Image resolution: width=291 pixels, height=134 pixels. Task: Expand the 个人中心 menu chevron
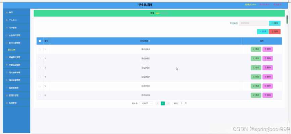coord(27,20)
